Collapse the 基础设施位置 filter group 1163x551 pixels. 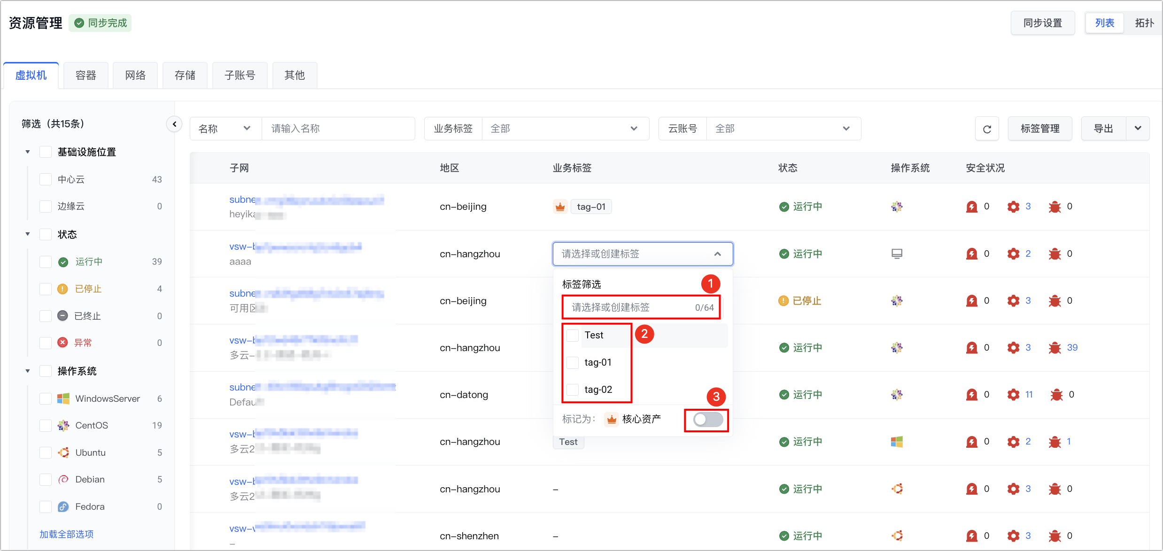coord(28,152)
